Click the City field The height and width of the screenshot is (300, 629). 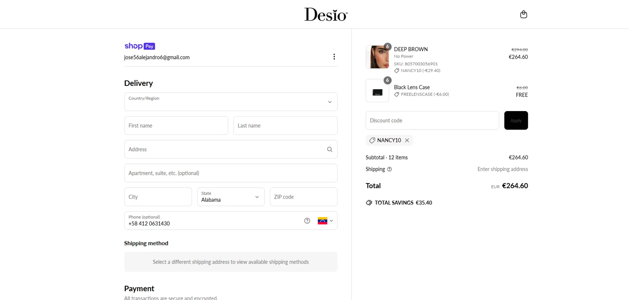pyautogui.click(x=158, y=197)
